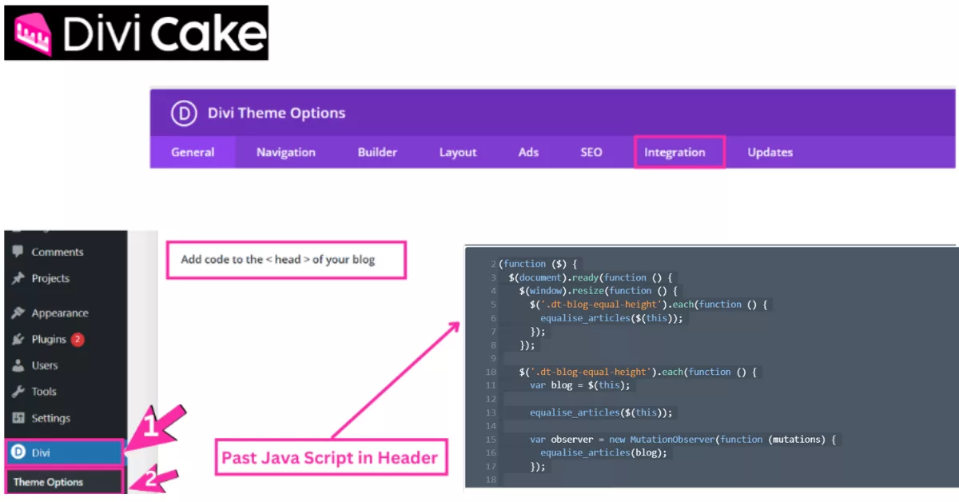Click the Comments speech bubble icon

18,251
